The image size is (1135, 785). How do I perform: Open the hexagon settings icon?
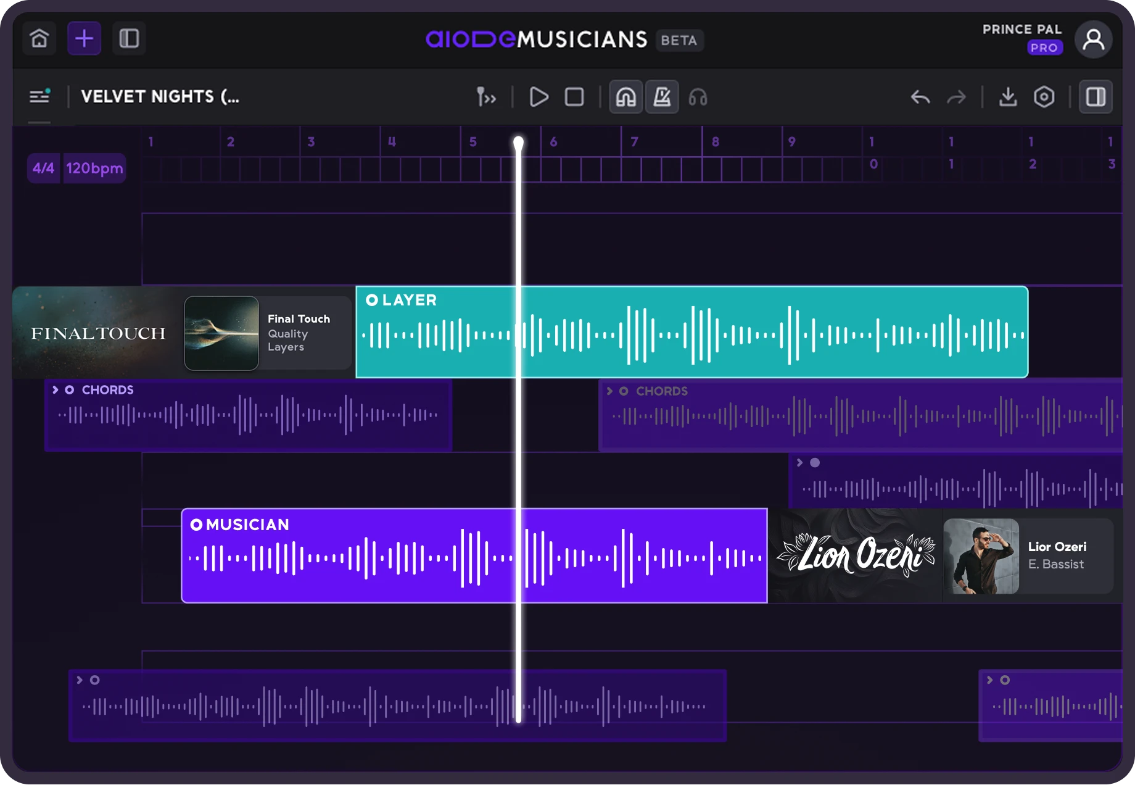point(1044,97)
